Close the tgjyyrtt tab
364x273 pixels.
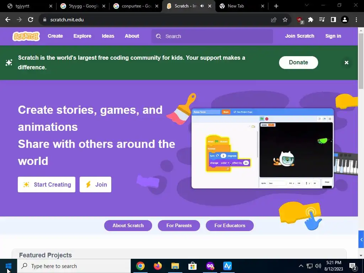[51, 6]
